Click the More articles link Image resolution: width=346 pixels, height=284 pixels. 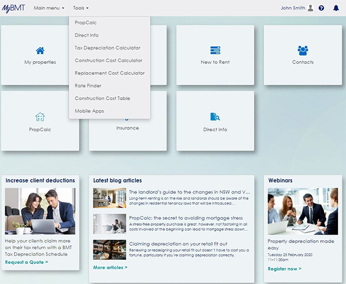coord(110,267)
